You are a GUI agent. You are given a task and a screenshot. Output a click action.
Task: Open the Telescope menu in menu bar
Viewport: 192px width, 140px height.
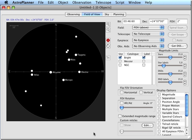[103, 2]
